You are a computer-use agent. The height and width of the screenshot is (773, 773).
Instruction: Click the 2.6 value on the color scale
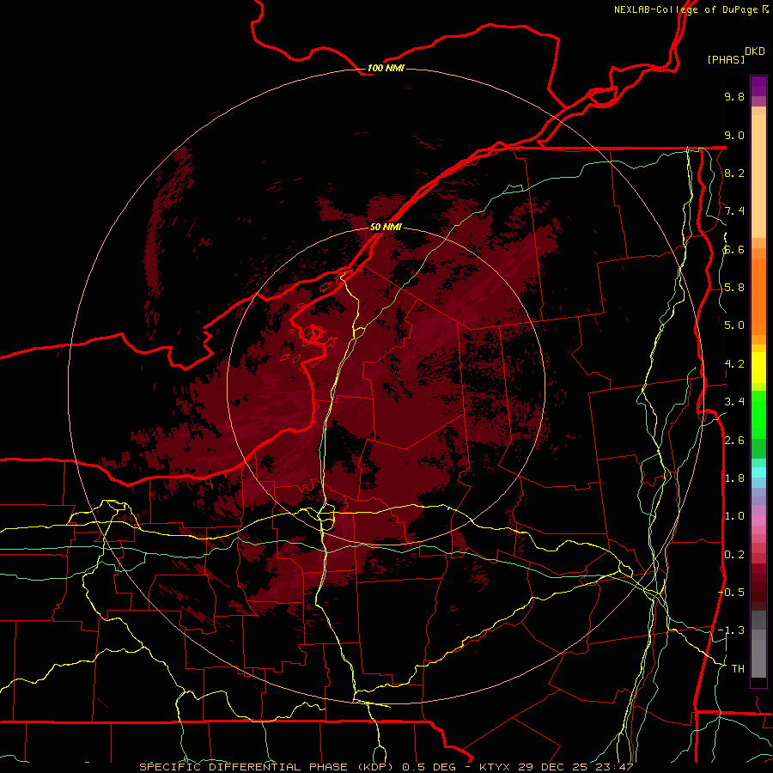click(734, 441)
